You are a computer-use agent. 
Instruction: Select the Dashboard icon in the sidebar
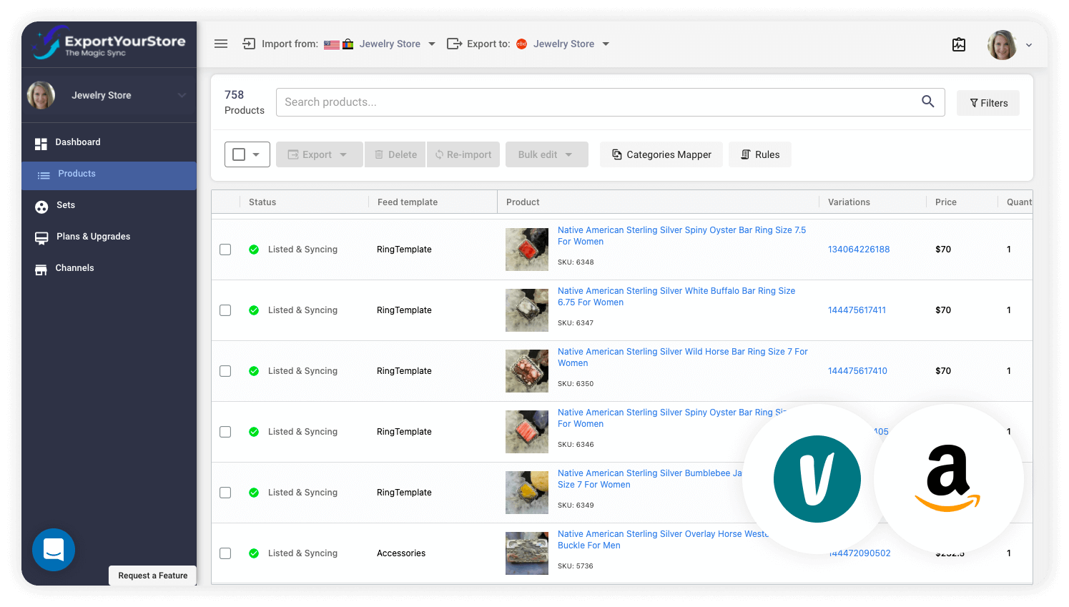click(41, 142)
